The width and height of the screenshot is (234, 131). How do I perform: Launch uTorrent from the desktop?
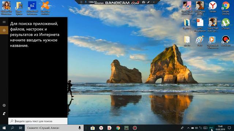click(x=226, y=24)
